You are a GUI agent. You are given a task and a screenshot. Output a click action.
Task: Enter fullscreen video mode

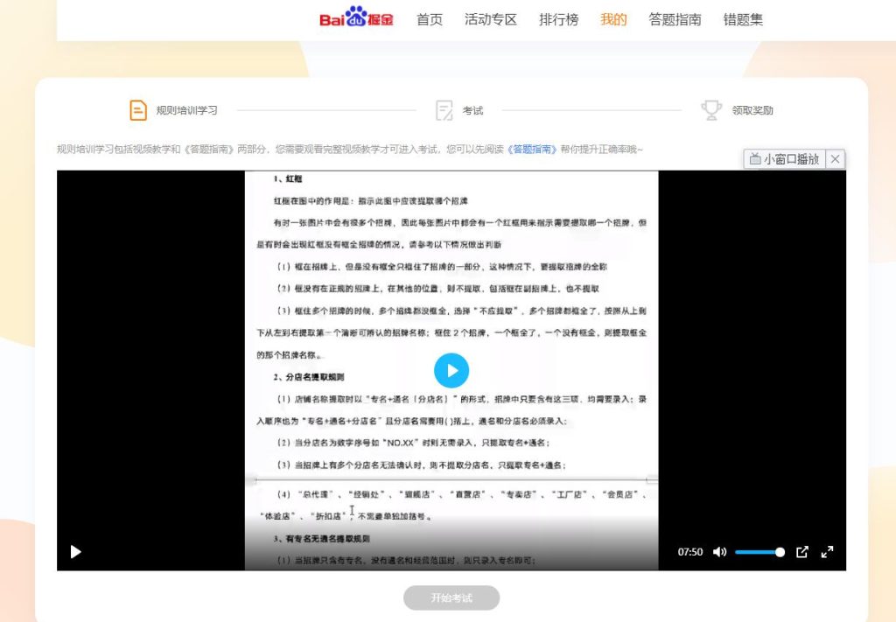pos(827,552)
